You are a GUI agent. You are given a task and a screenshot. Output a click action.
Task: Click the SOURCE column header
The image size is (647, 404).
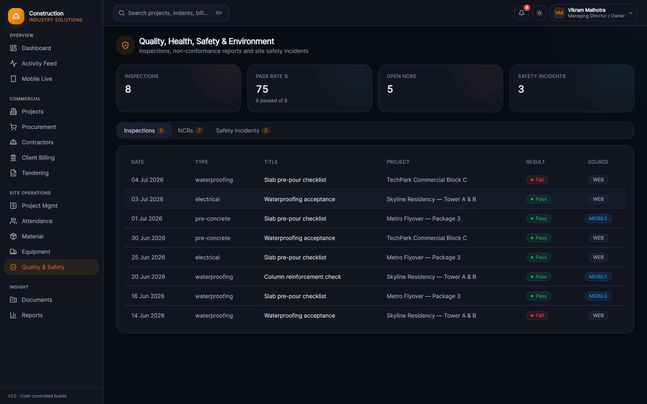[x=598, y=162]
